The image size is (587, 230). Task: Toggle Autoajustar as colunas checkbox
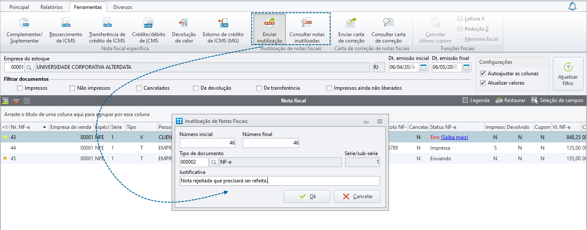click(x=483, y=74)
